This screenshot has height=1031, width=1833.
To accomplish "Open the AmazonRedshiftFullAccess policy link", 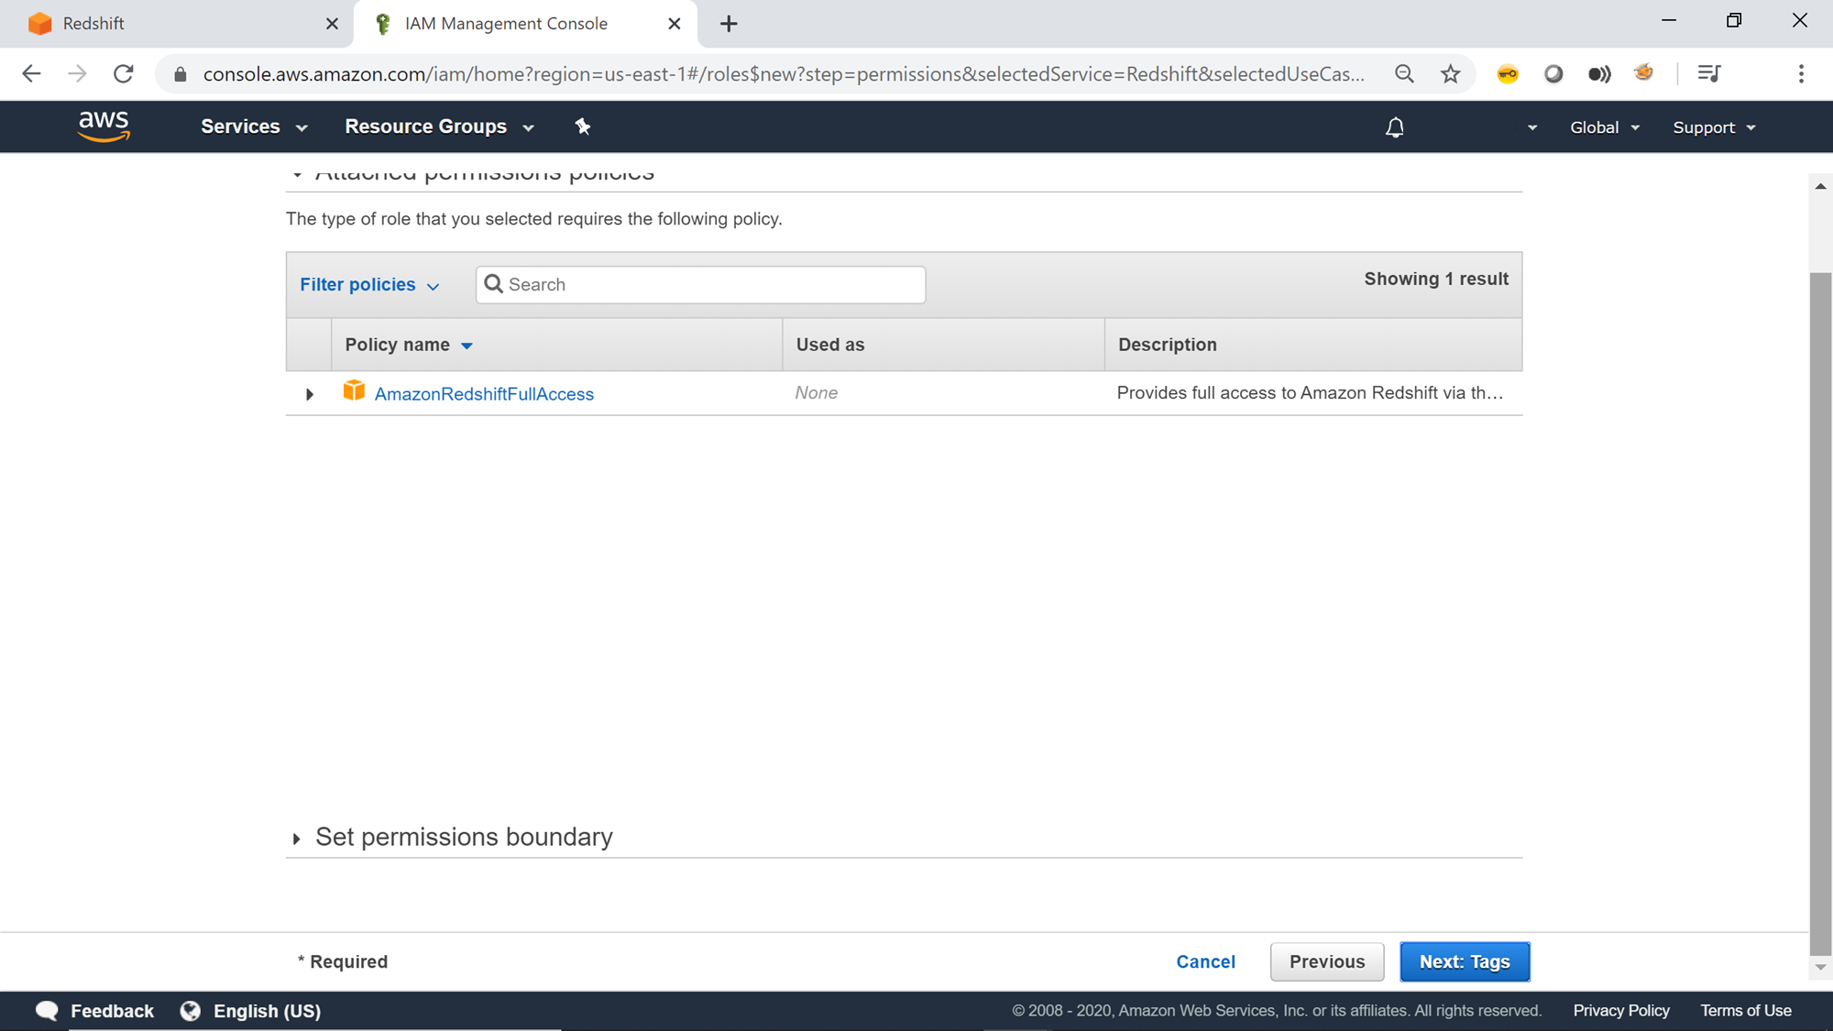I will click(x=484, y=394).
